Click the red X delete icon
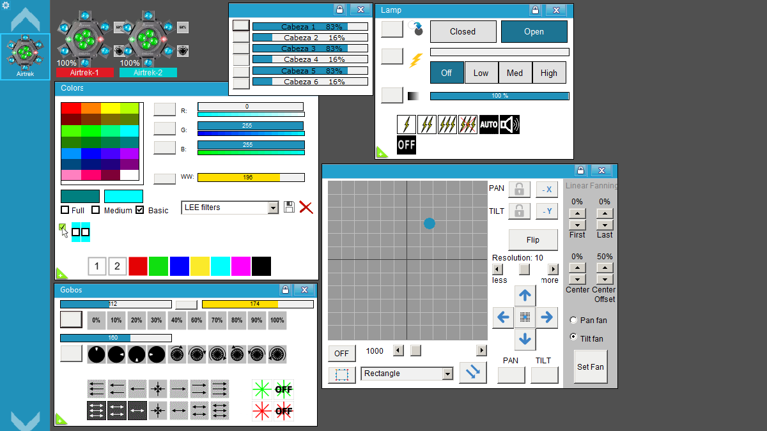The height and width of the screenshot is (431, 767). click(x=306, y=207)
